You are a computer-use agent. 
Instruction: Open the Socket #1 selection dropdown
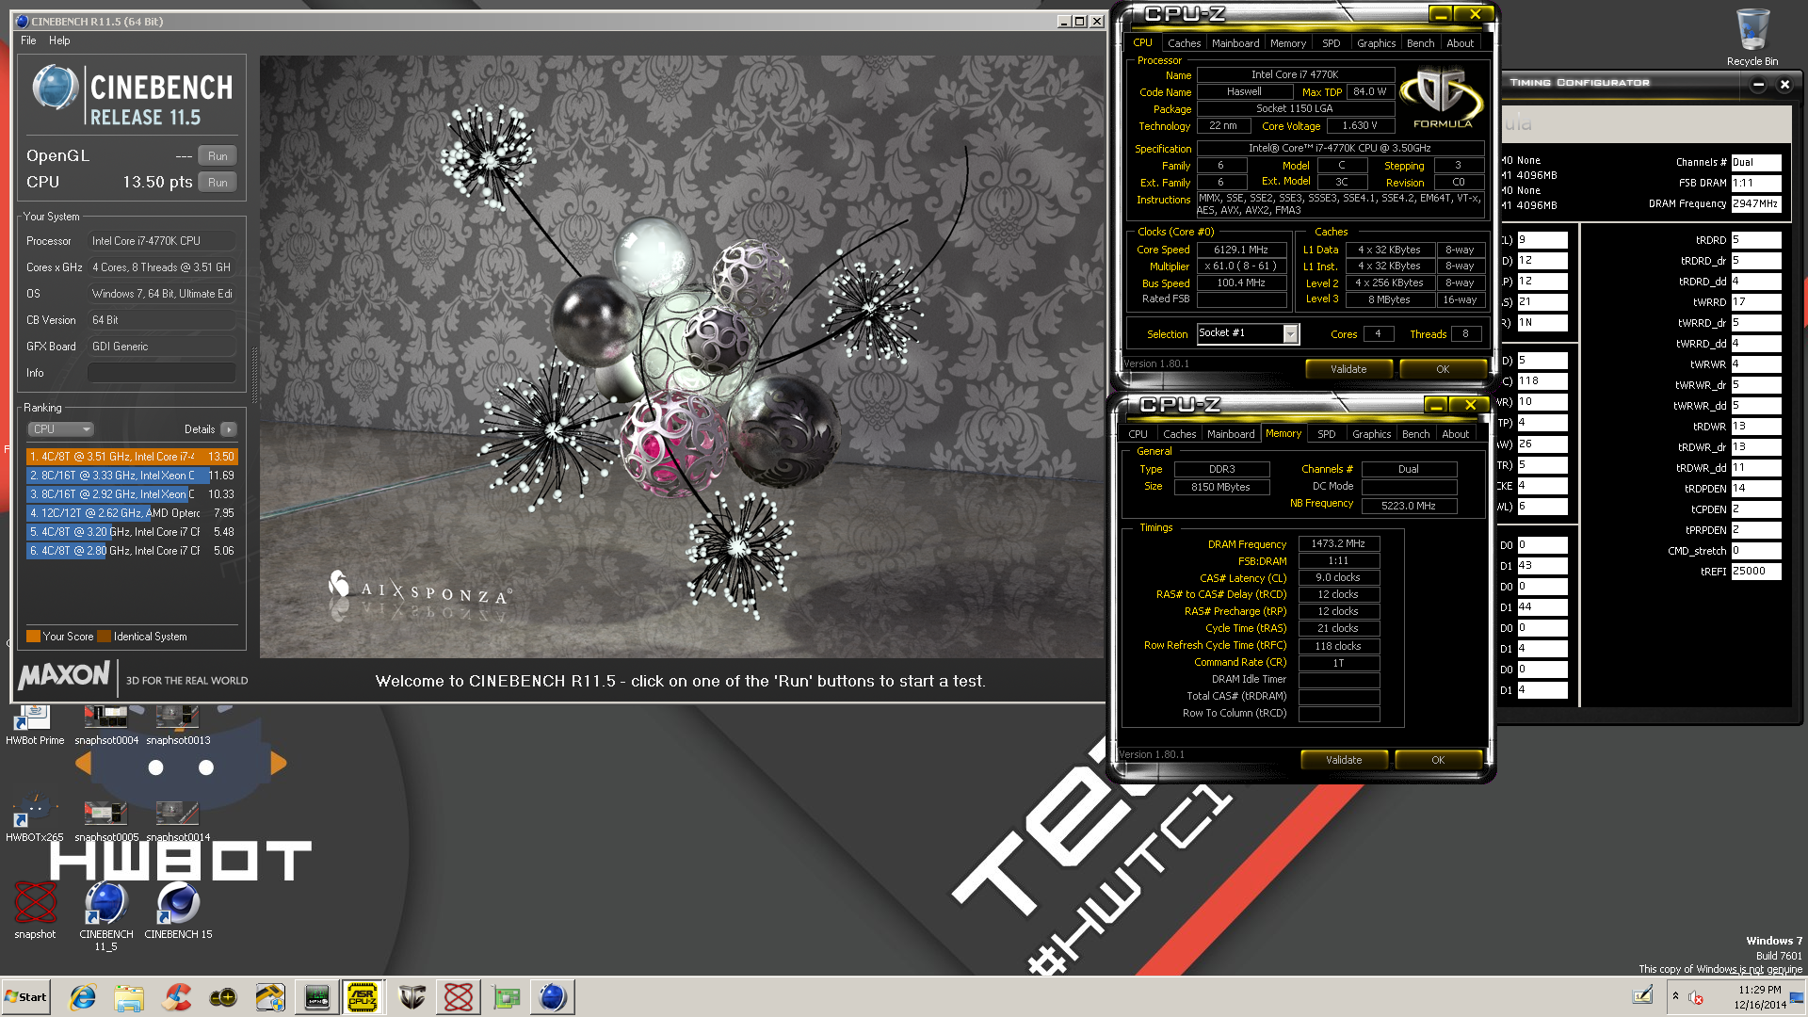click(1290, 333)
